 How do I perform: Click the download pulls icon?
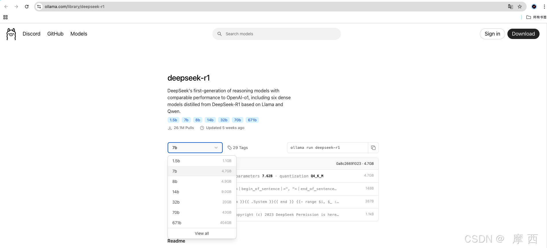click(x=170, y=128)
